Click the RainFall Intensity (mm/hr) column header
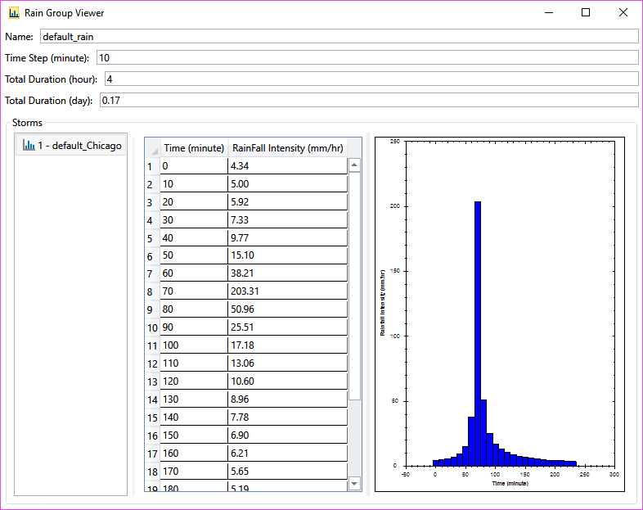This screenshot has height=510, width=643. 287,148
